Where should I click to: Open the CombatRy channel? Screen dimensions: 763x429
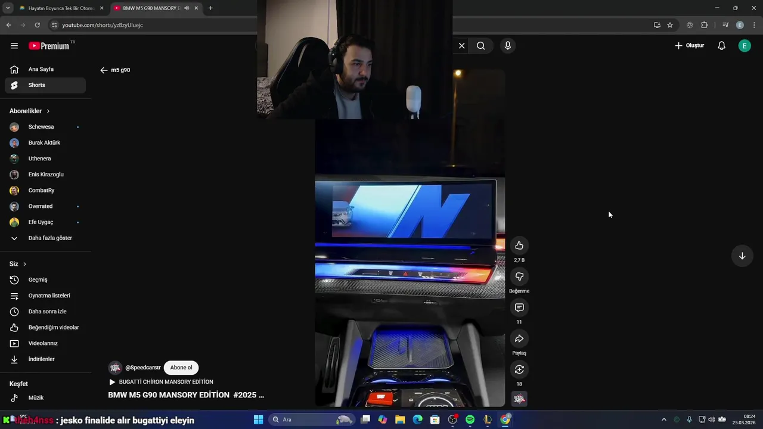click(x=45, y=191)
